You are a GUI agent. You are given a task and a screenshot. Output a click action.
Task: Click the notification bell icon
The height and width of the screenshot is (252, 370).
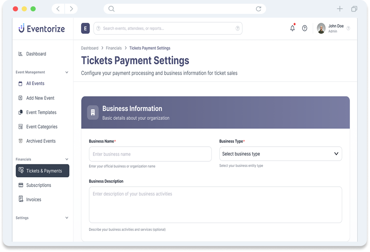293,28
